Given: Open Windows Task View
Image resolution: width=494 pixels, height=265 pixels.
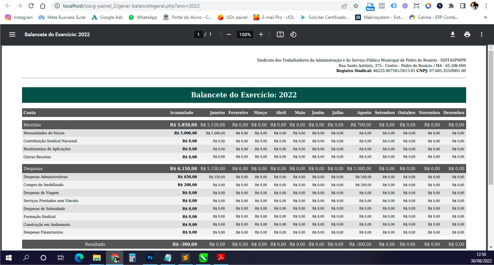Looking at the screenshot, I should coord(61,258).
